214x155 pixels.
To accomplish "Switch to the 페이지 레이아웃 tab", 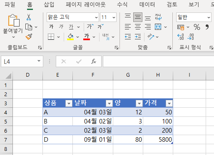I will point(86,5).
